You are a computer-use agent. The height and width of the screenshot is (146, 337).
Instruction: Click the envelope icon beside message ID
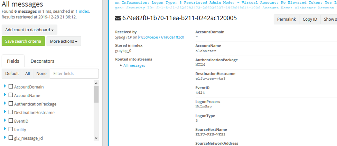[118, 18]
